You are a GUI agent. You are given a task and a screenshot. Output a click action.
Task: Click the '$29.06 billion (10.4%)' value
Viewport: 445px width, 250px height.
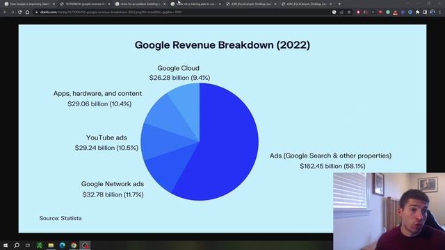click(x=99, y=104)
